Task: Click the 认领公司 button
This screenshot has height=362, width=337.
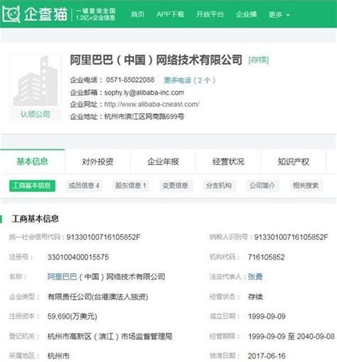Action: tap(36, 115)
